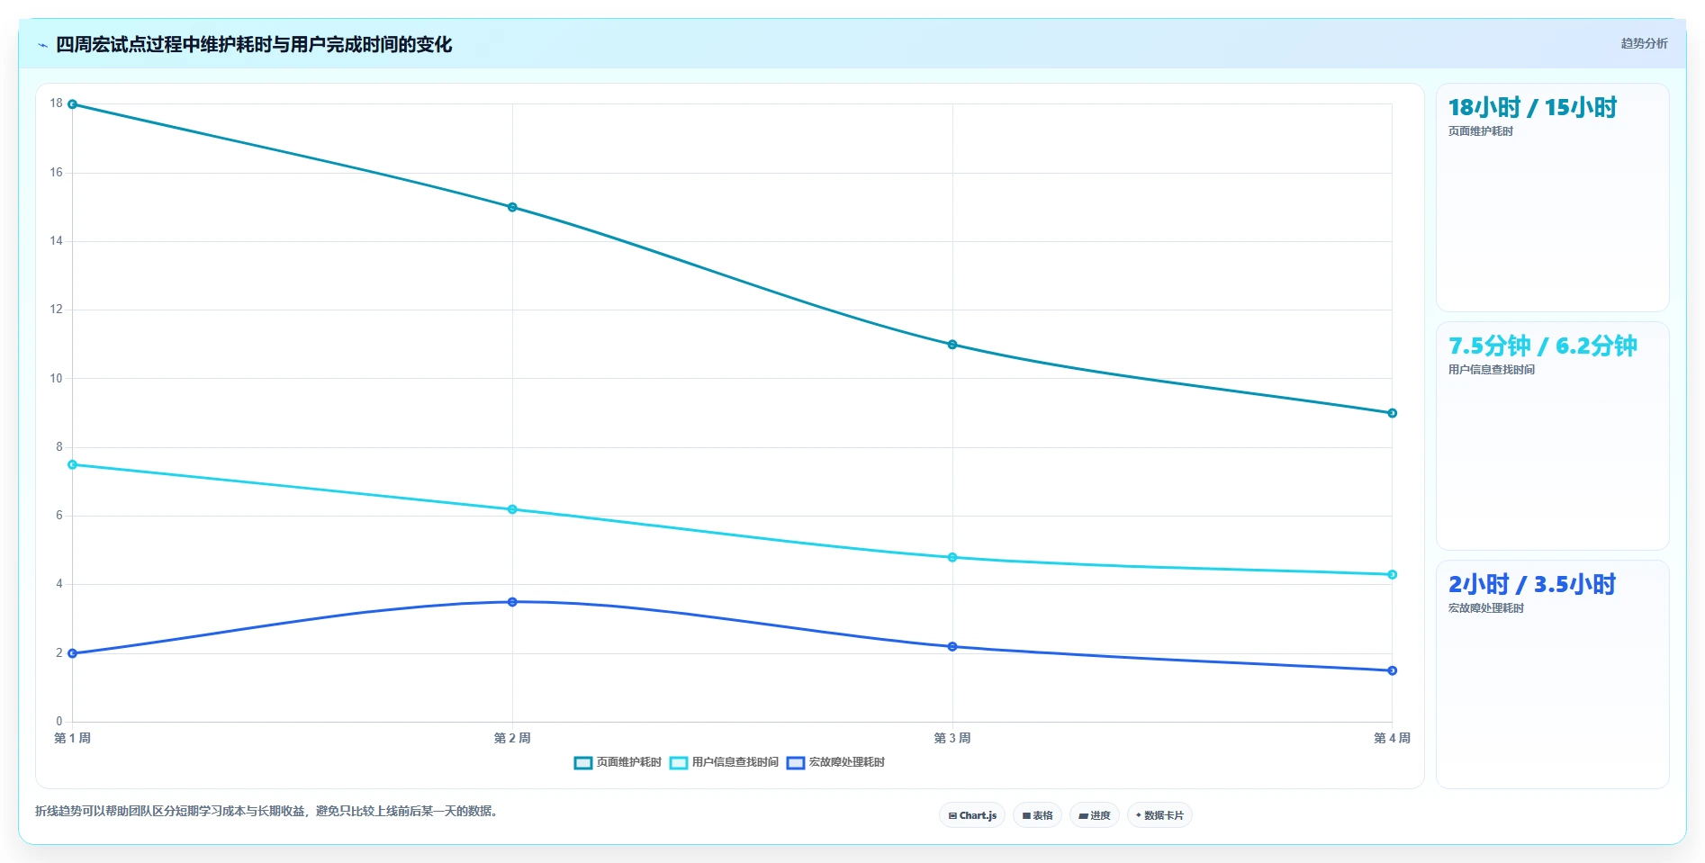This screenshot has height=863, width=1705.
Task: Click the 第 1 周 point on 用户信息查找时间 line
Action: [73, 464]
